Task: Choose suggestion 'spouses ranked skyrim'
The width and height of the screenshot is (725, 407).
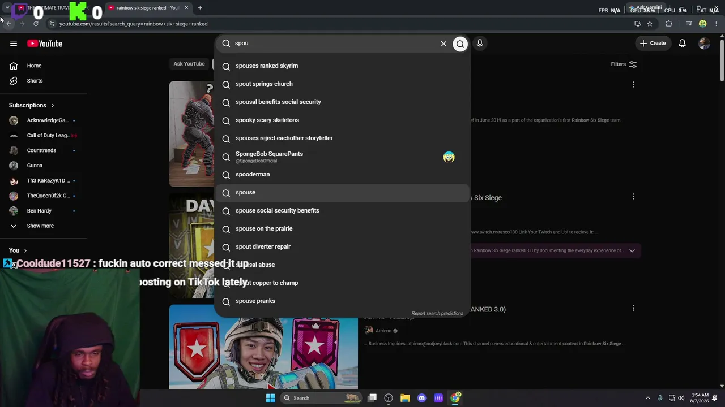Action: (x=342, y=66)
